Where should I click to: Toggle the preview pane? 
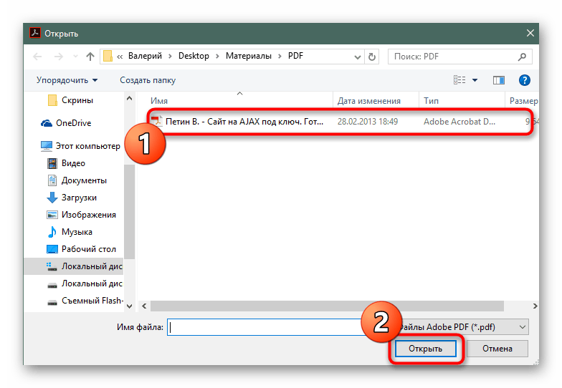(x=499, y=80)
